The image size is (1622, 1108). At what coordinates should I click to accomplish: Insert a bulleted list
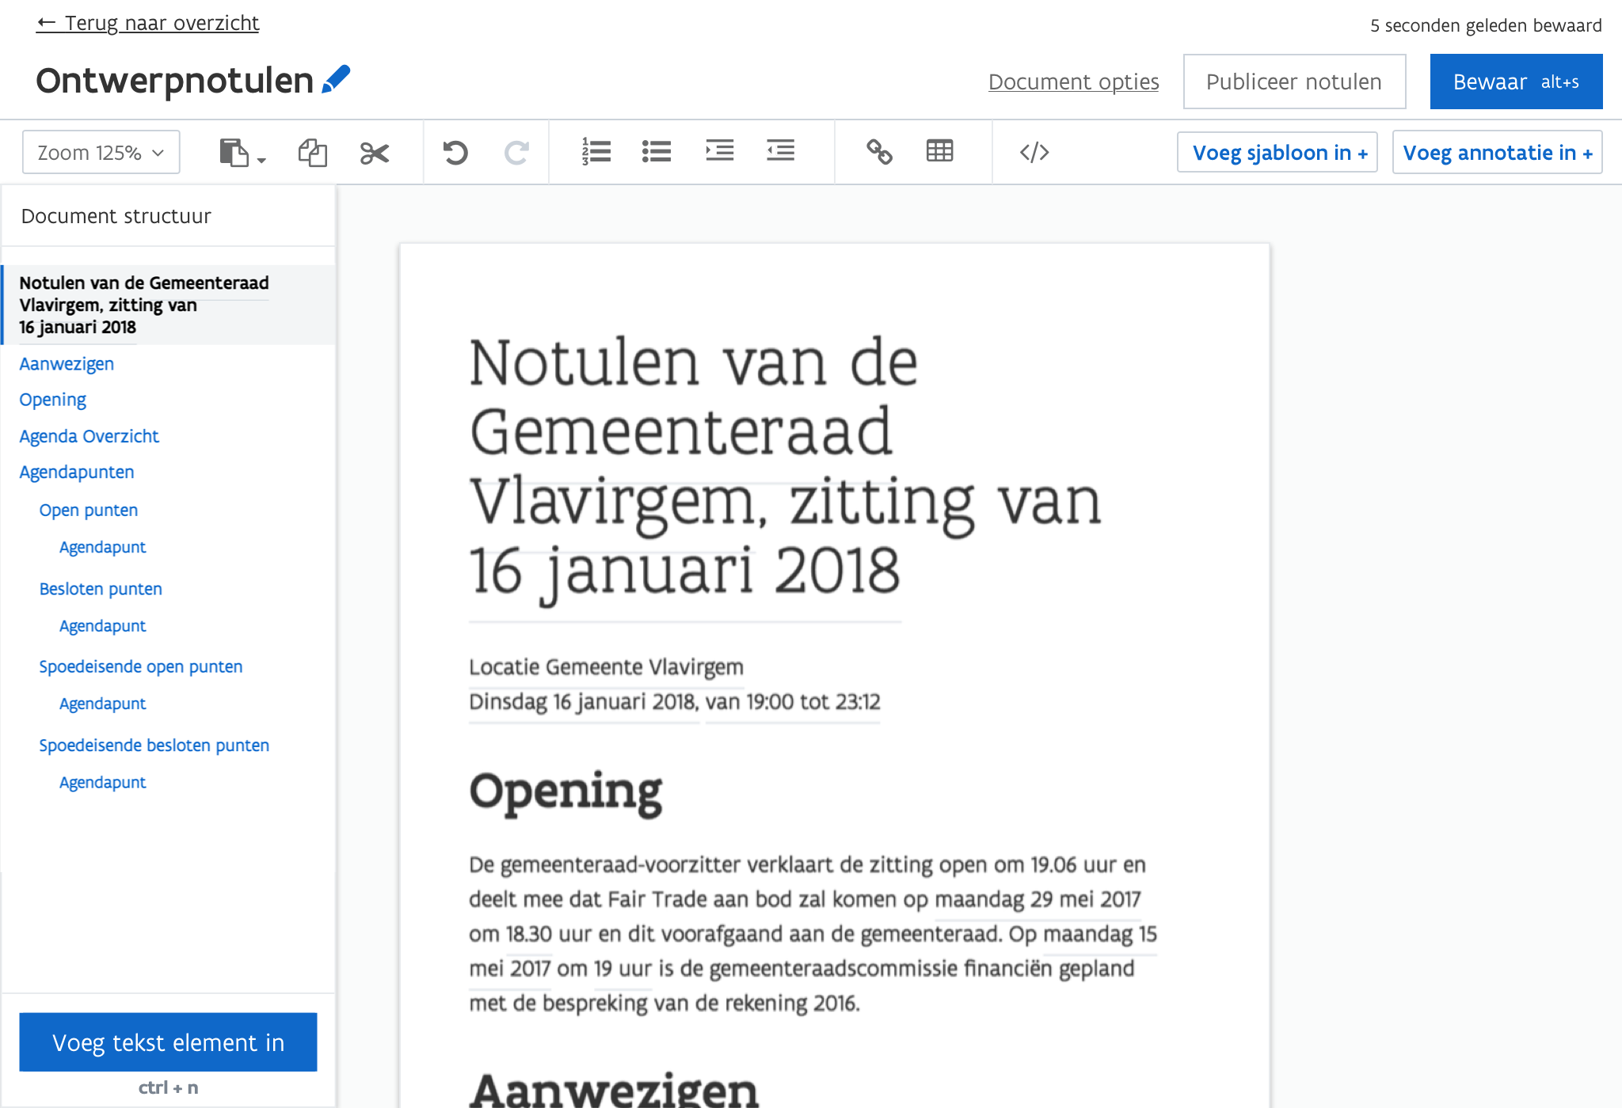(657, 151)
